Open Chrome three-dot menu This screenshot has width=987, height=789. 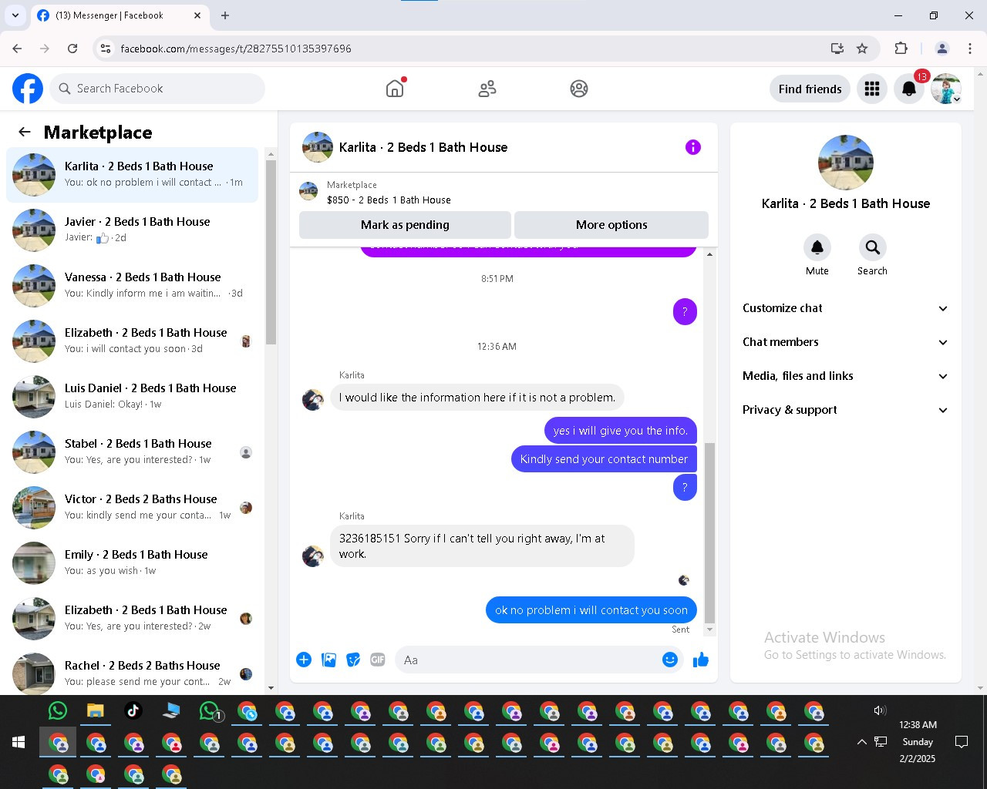[x=970, y=49]
